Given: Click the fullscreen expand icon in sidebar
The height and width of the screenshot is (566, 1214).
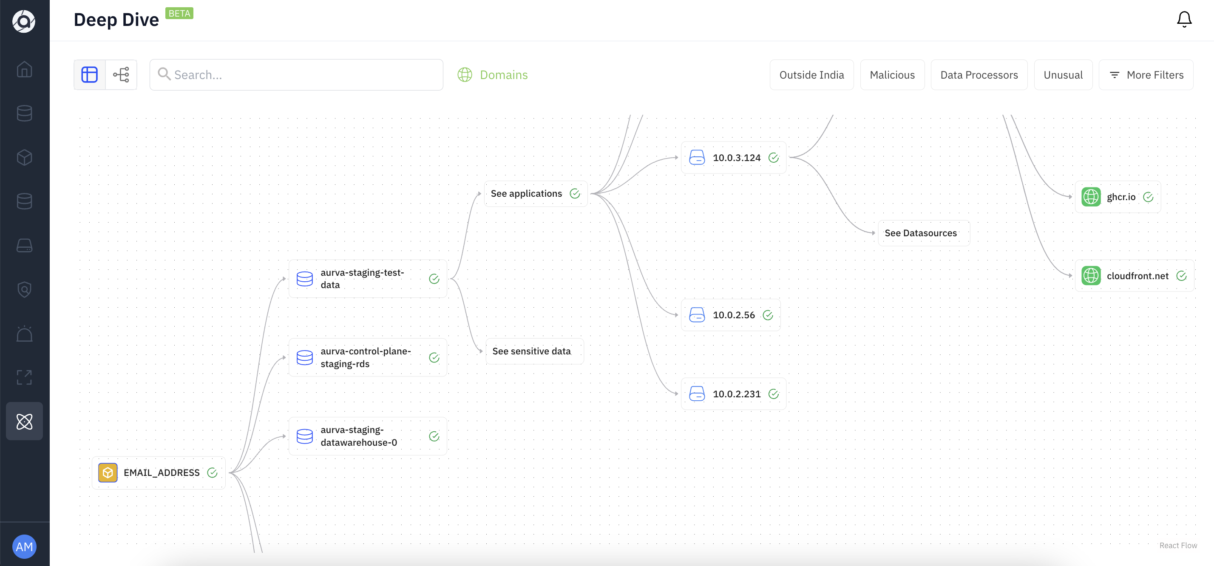Looking at the screenshot, I should [x=24, y=377].
